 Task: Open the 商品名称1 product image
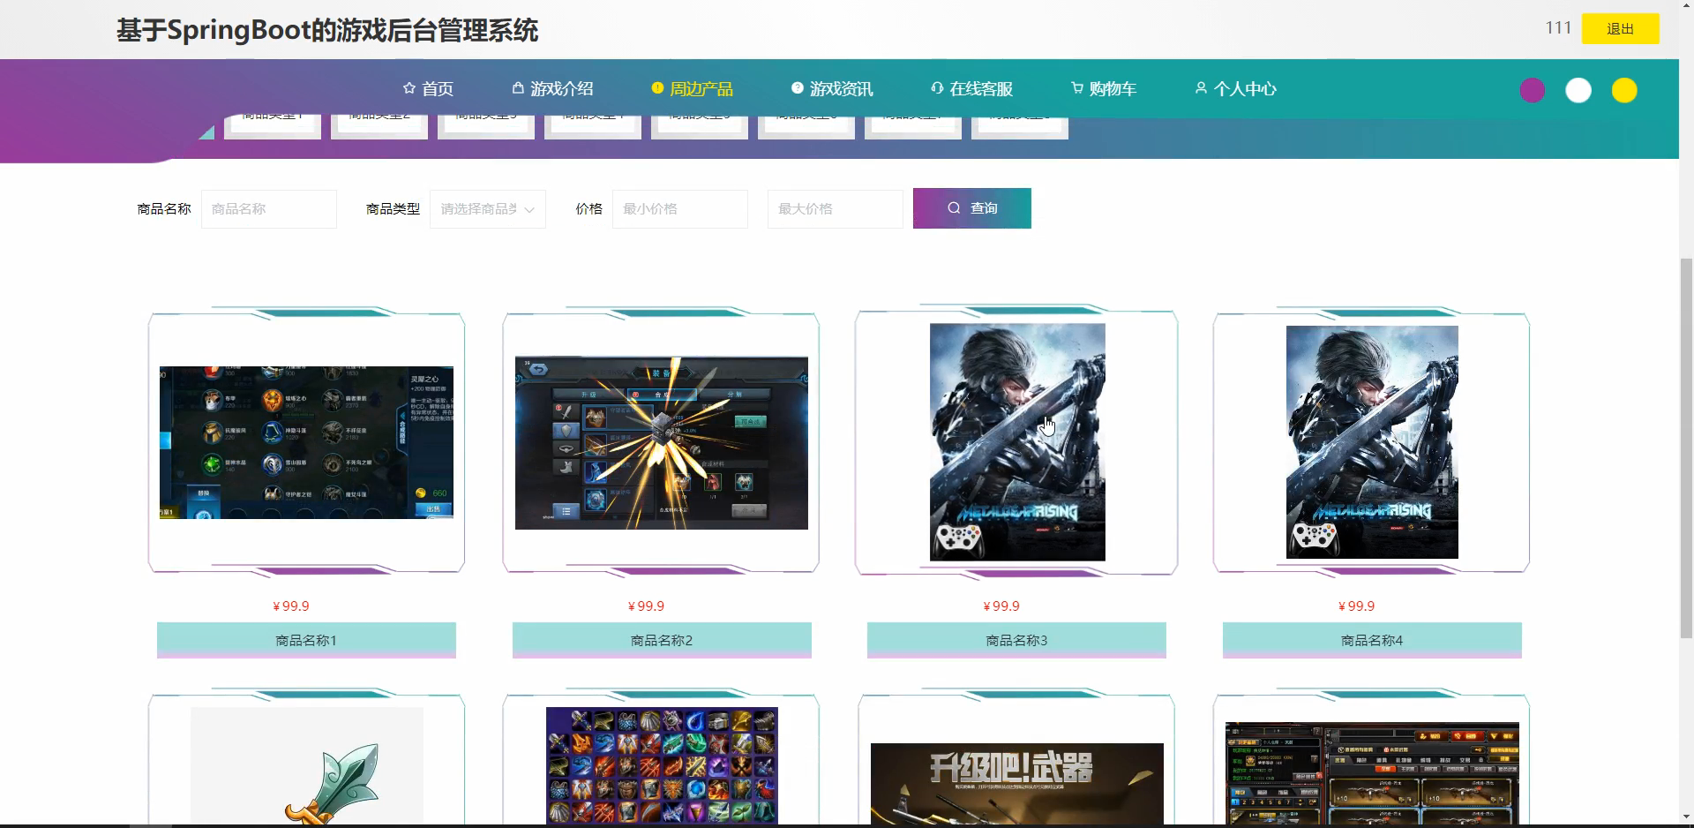click(x=306, y=442)
